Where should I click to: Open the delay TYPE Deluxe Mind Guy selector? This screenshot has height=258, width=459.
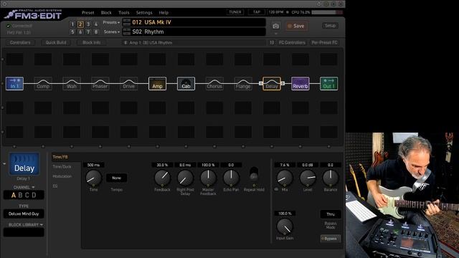pyautogui.click(x=24, y=214)
